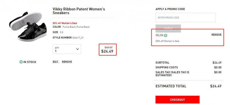Viewport: 230px width, 105px height.
Task: Open the Vikky Ribbon Patent Women's Sneakers title
Action: (79, 11)
